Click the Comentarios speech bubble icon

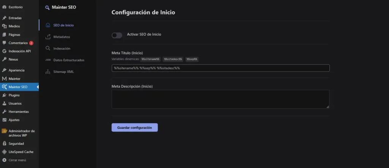[x=4, y=43]
